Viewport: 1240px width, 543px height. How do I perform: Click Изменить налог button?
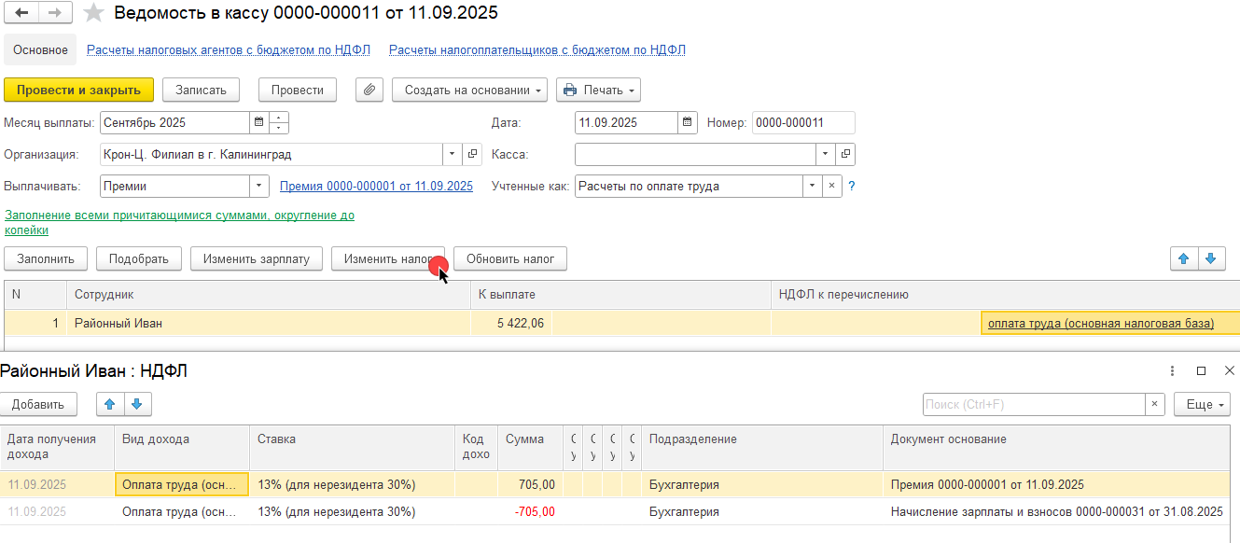pyautogui.click(x=388, y=258)
